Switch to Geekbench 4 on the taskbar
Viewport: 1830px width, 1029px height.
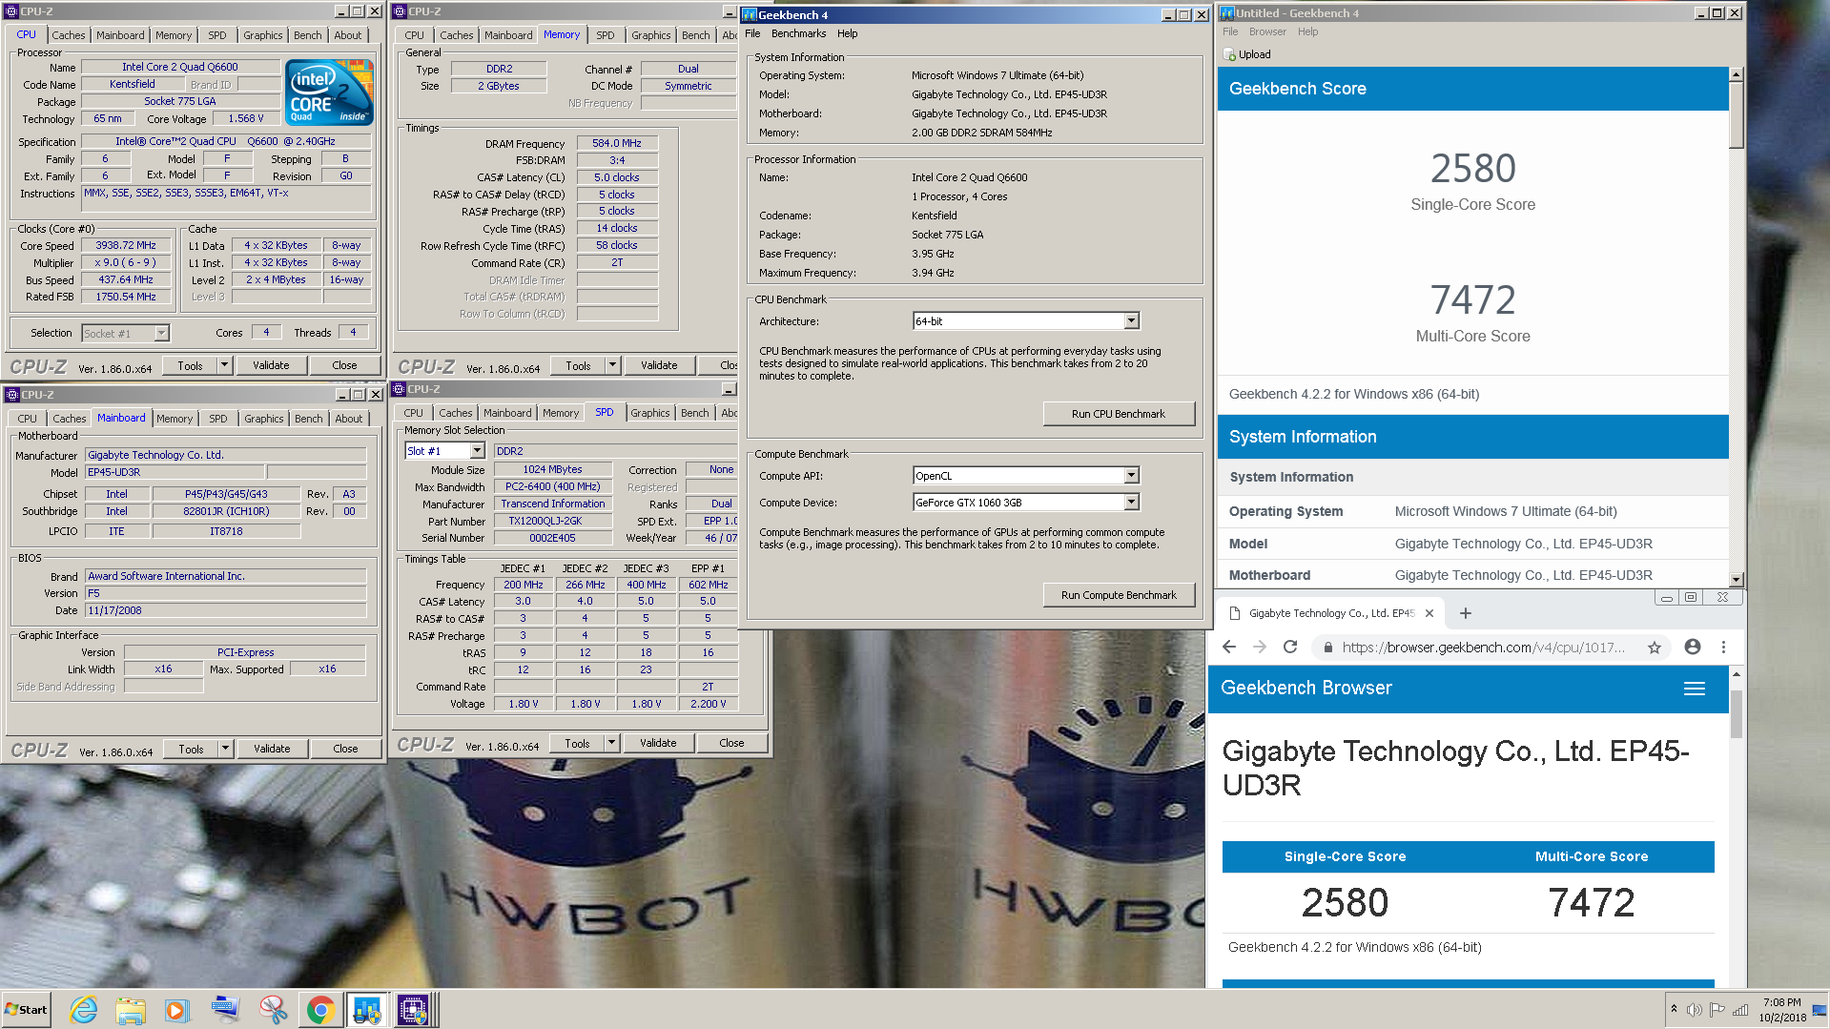[x=367, y=1010]
